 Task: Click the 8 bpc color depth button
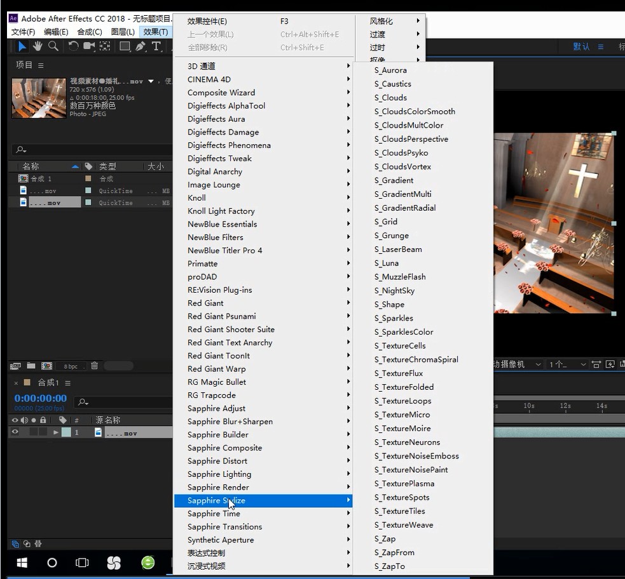pos(71,366)
